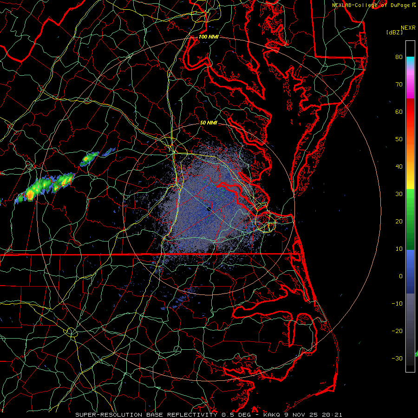Click the NEXR label above the color bar
Image resolution: width=418 pixels, height=418 pixels.
(x=408, y=28)
